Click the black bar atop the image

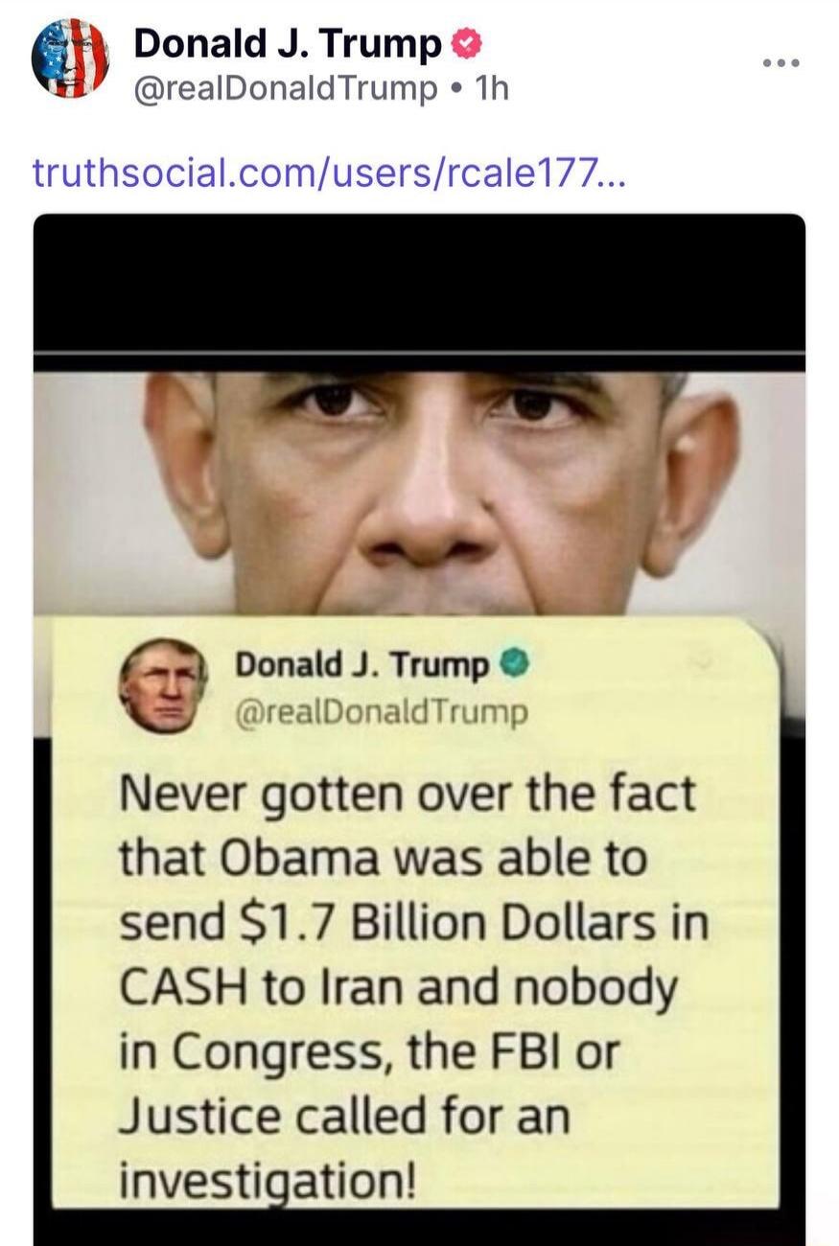(x=419, y=284)
